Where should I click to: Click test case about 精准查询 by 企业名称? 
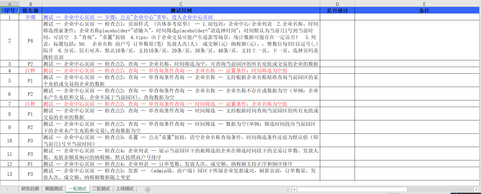click(x=181, y=81)
